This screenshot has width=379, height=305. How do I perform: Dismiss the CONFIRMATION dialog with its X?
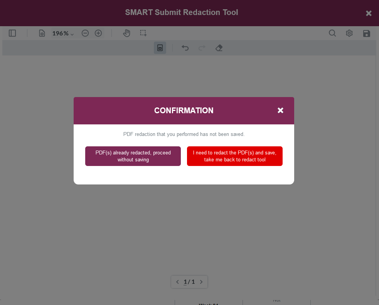280,111
